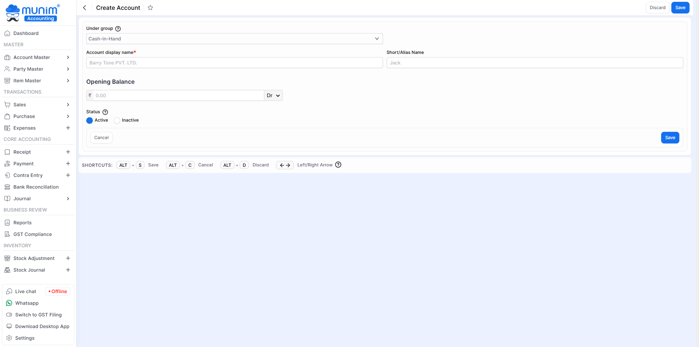Open the Dr balance type dropdown
This screenshot has height=347, width=699.
coord(273,95)
